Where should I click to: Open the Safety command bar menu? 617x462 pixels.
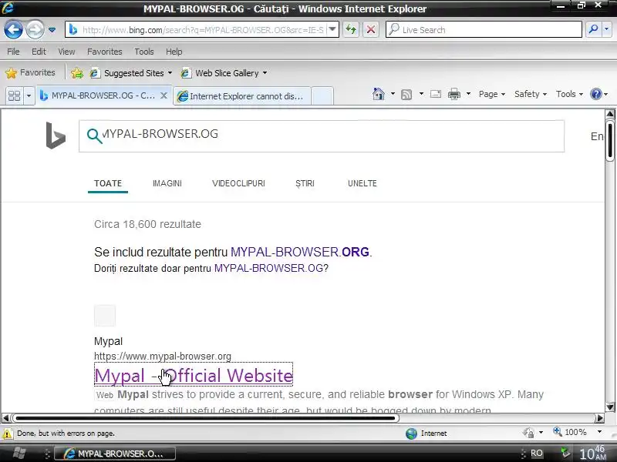530,94
